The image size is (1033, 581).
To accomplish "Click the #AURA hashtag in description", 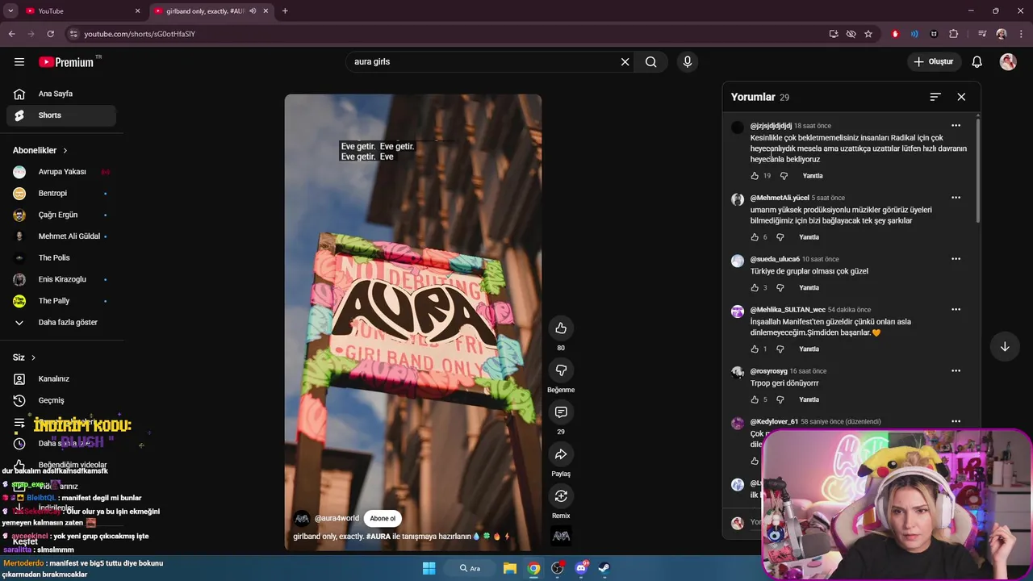I will pyautogui.click(x=378, y=537).
